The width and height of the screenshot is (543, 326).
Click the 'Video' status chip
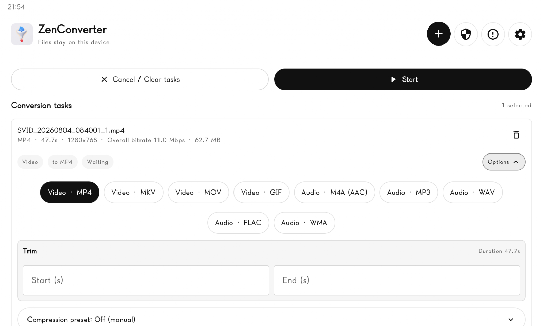pyautogui.click(x=30, y=162)
